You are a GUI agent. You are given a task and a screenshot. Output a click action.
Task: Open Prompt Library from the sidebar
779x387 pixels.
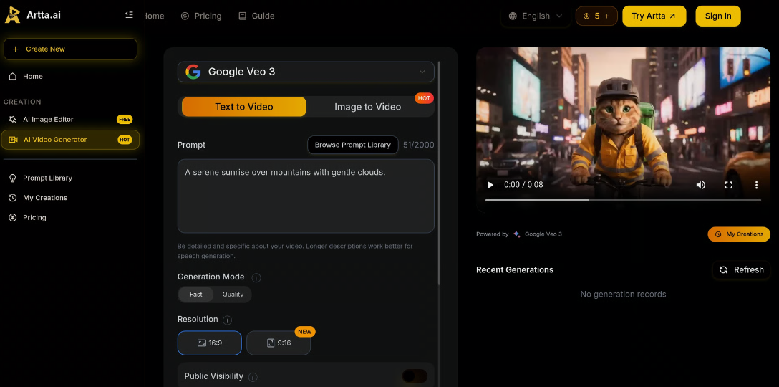click(47, 178)
